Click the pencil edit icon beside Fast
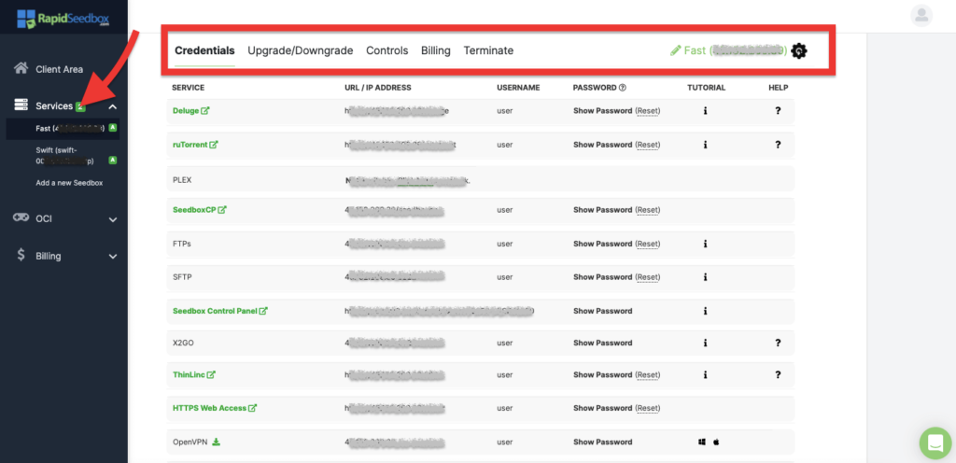 (676, 50)
